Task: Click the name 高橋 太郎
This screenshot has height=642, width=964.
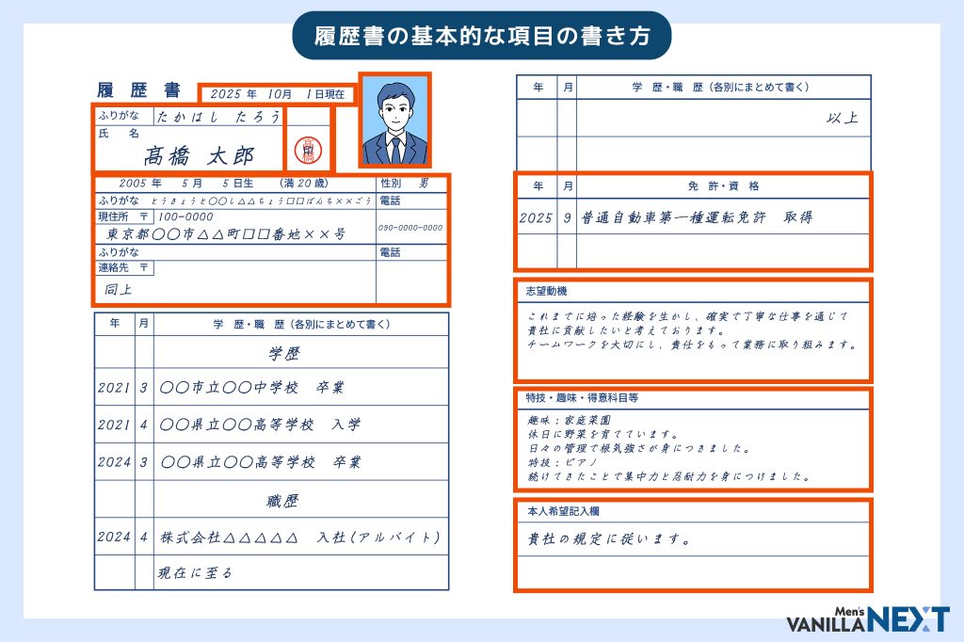Action: (x=199, y=155)
